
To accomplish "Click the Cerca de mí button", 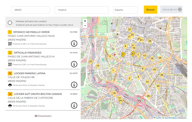I will 171,9.
